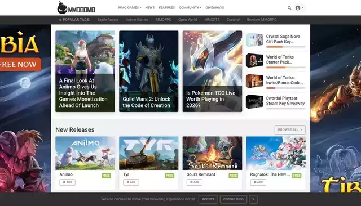Click the MMOBomb logo
The height and width of the screenshot is (206, 361).
(x=76, y=8)
